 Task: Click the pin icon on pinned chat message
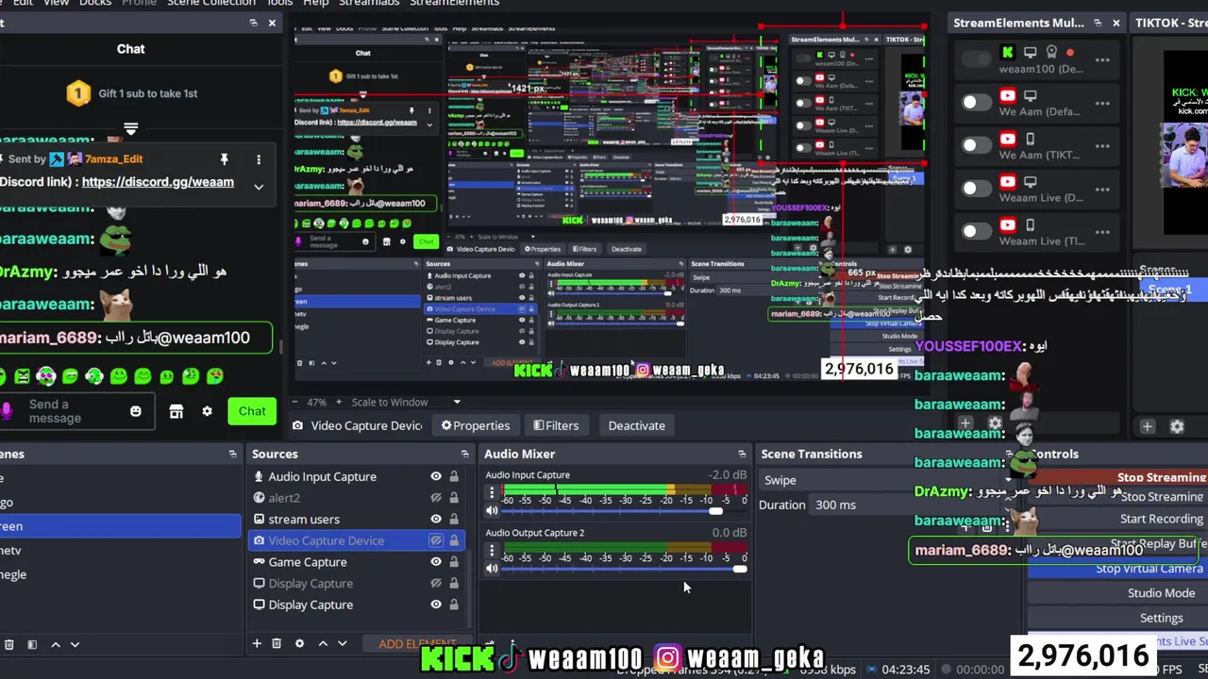tap(224, 159)
